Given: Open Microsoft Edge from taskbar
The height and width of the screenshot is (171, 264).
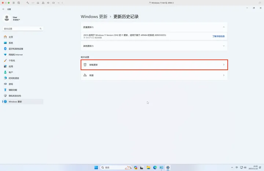Looking at the screenshot, I should 155,167.
